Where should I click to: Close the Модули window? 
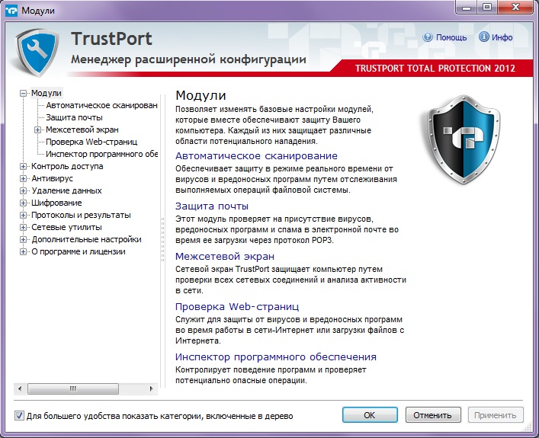pos(515,7)
